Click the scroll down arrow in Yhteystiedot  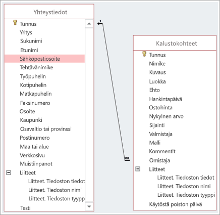pos(89,206)
